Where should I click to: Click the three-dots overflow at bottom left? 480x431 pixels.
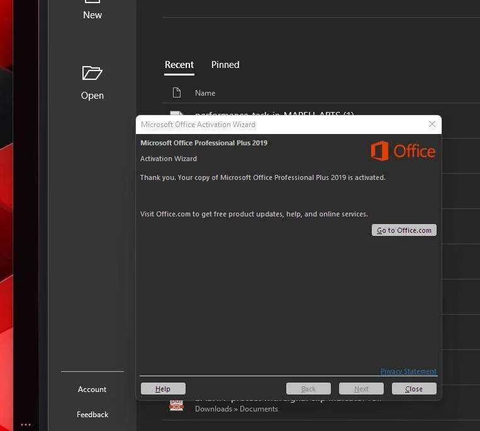pyautogui.click(x=26, y=425)
